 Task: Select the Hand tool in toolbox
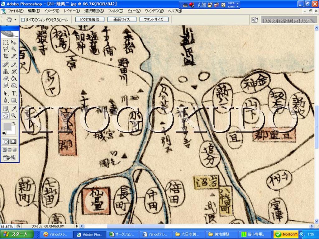pos(6,116)
